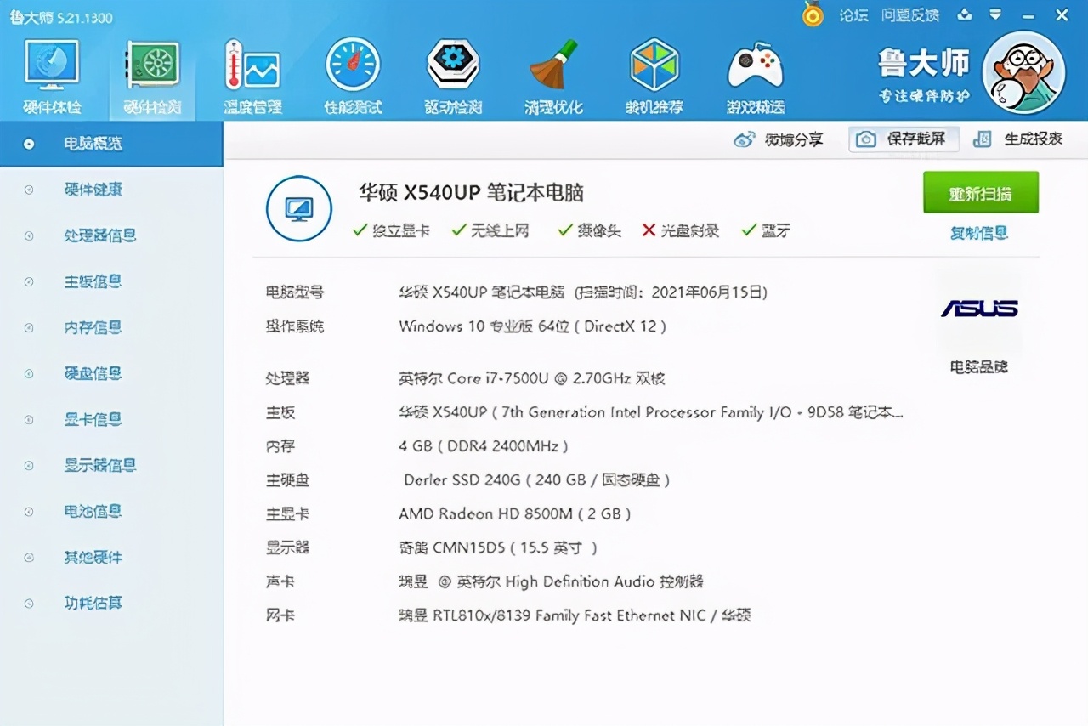1088x726 pixels.
Task: Click the 复制信息 (Copy Info) link
Action: (978, 233)
